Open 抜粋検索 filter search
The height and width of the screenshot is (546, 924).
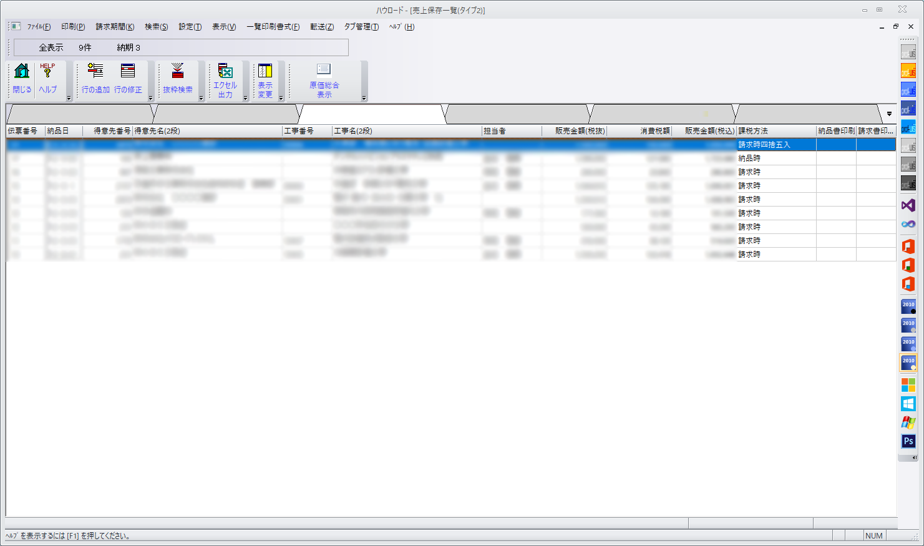tap(178, 71)
